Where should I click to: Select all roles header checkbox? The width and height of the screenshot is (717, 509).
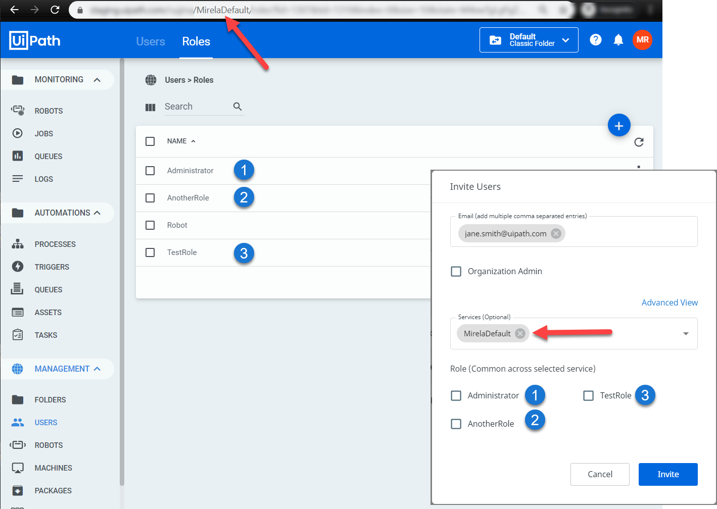pos(150,141)
